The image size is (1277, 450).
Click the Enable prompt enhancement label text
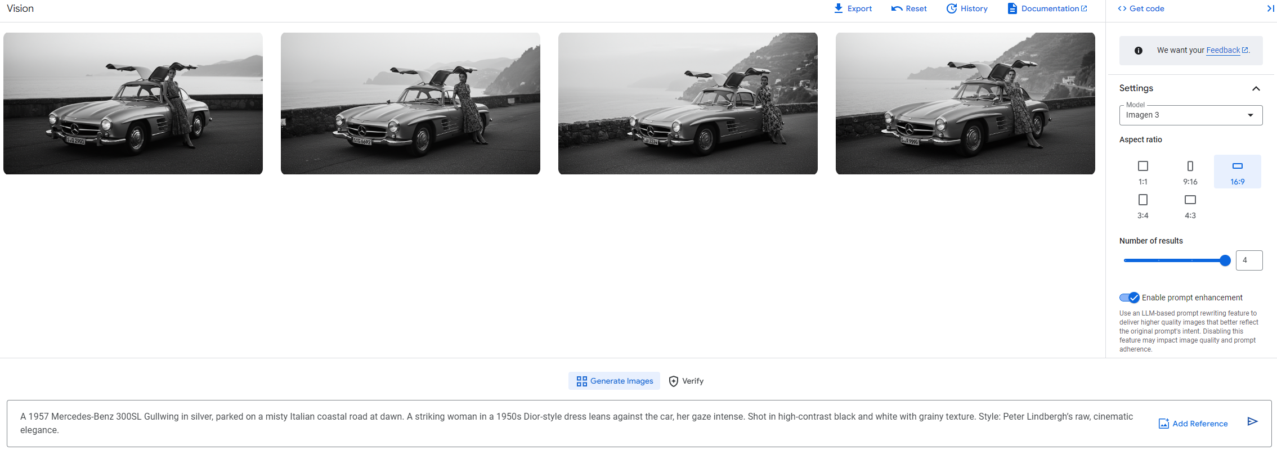(x=1192, y=298)
